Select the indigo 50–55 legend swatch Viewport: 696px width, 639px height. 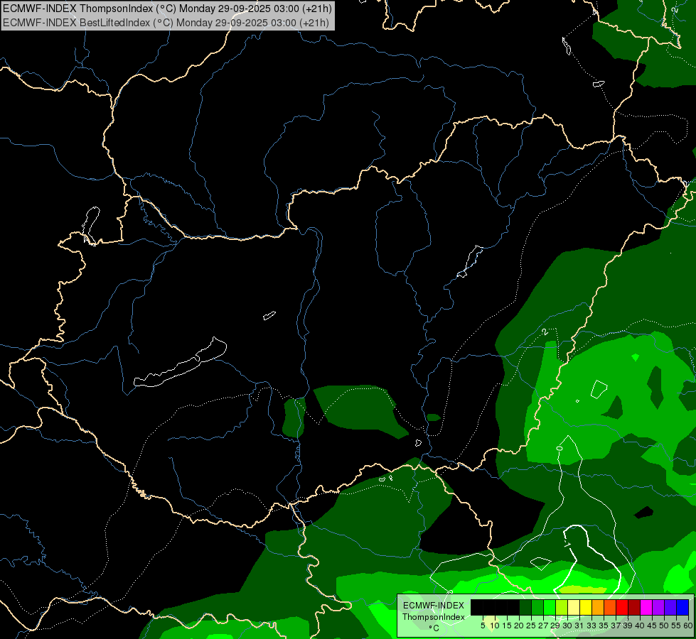[670, 607]
